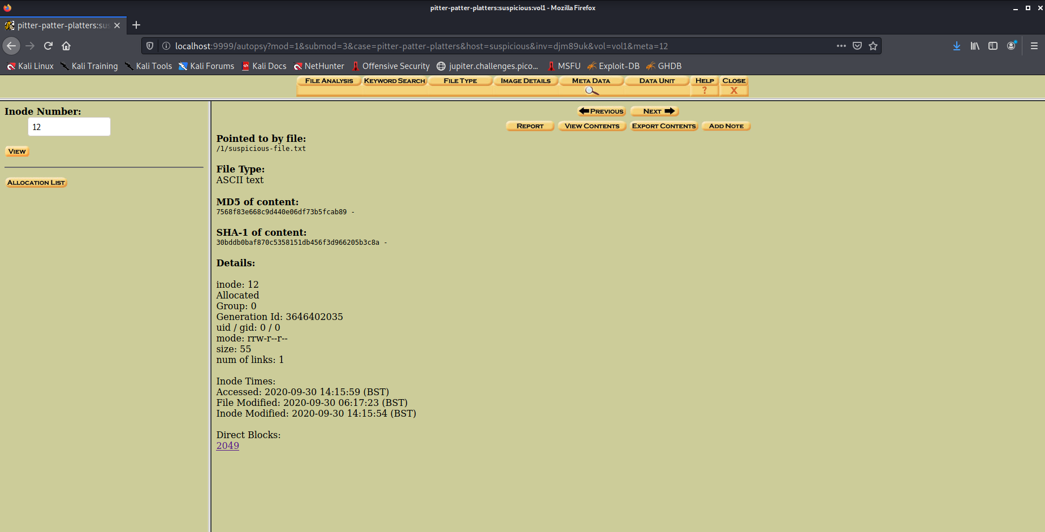Bookmark this page with the star

point(873,46)
